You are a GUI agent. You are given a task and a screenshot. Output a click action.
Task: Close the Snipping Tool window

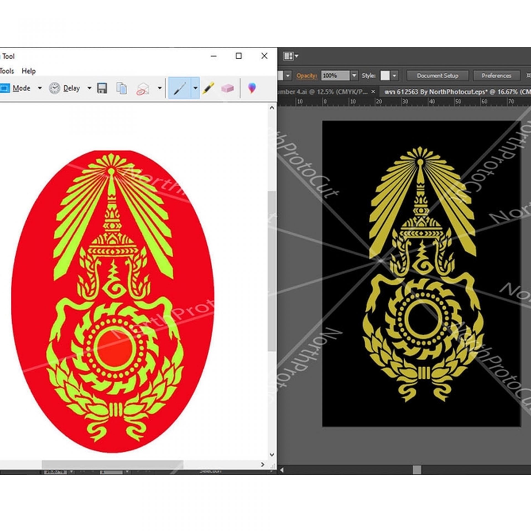(264, 56)
